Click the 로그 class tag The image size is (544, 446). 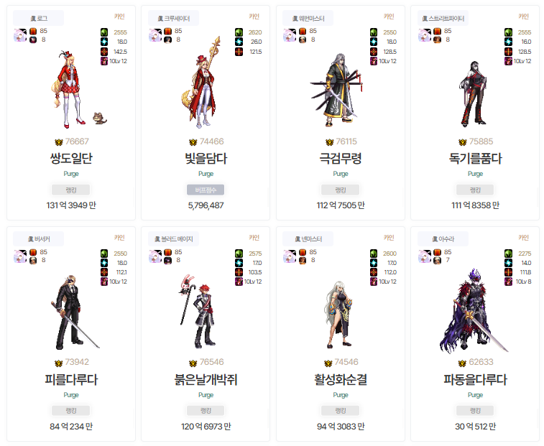click(x=39, y=18)
